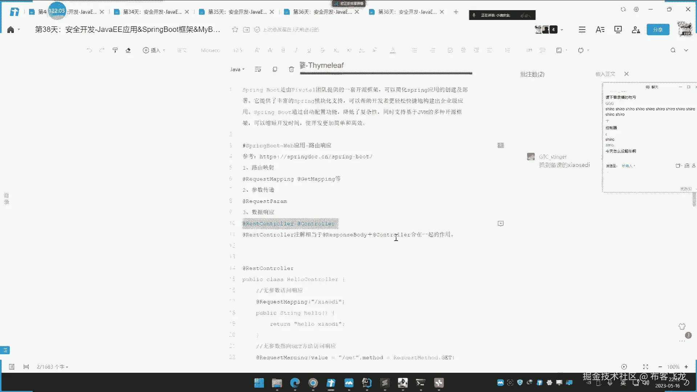Screen dimensions: 697x392
Task: Click 嵌入正文 link in comments panel
Action: 605,74
